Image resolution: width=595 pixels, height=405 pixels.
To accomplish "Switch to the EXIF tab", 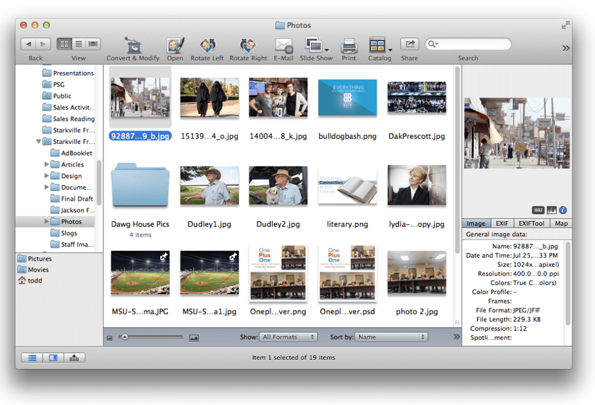I will pyautogui.click(x=502, y=223).
